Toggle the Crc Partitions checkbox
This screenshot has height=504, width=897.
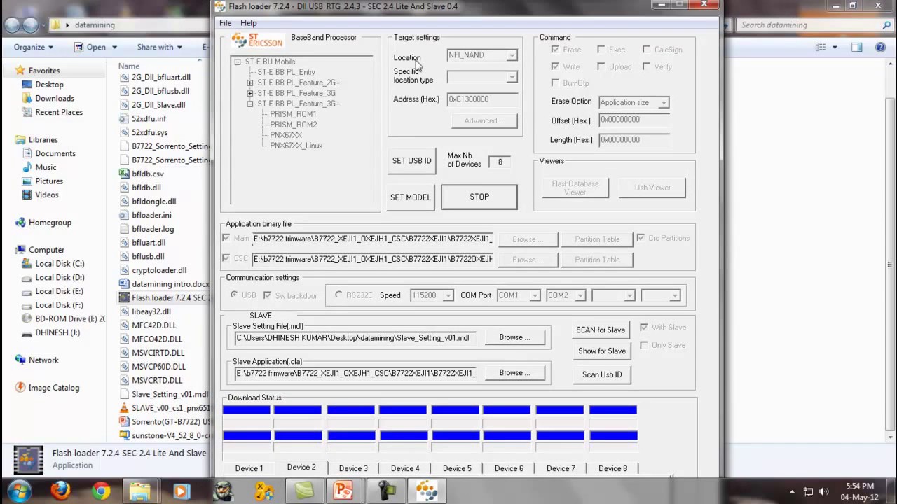641,239
